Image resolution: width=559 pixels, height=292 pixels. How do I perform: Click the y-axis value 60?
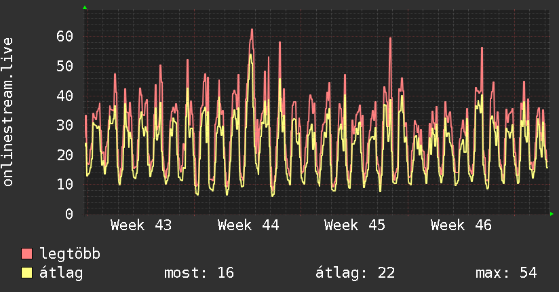65,37
